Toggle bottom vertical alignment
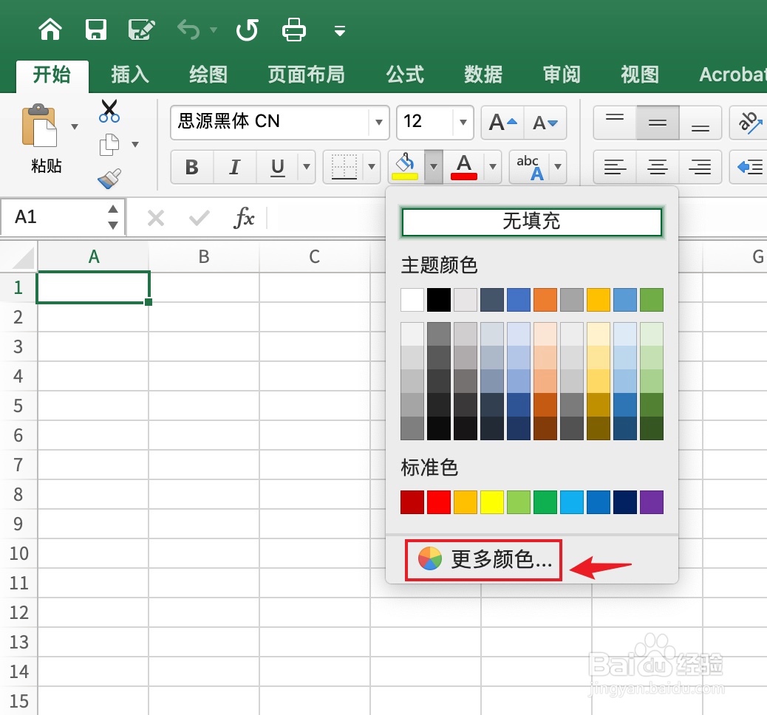 [700, 123]
